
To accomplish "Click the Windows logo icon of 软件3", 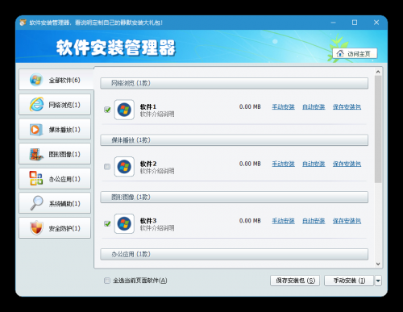I will tap(124, 223).
